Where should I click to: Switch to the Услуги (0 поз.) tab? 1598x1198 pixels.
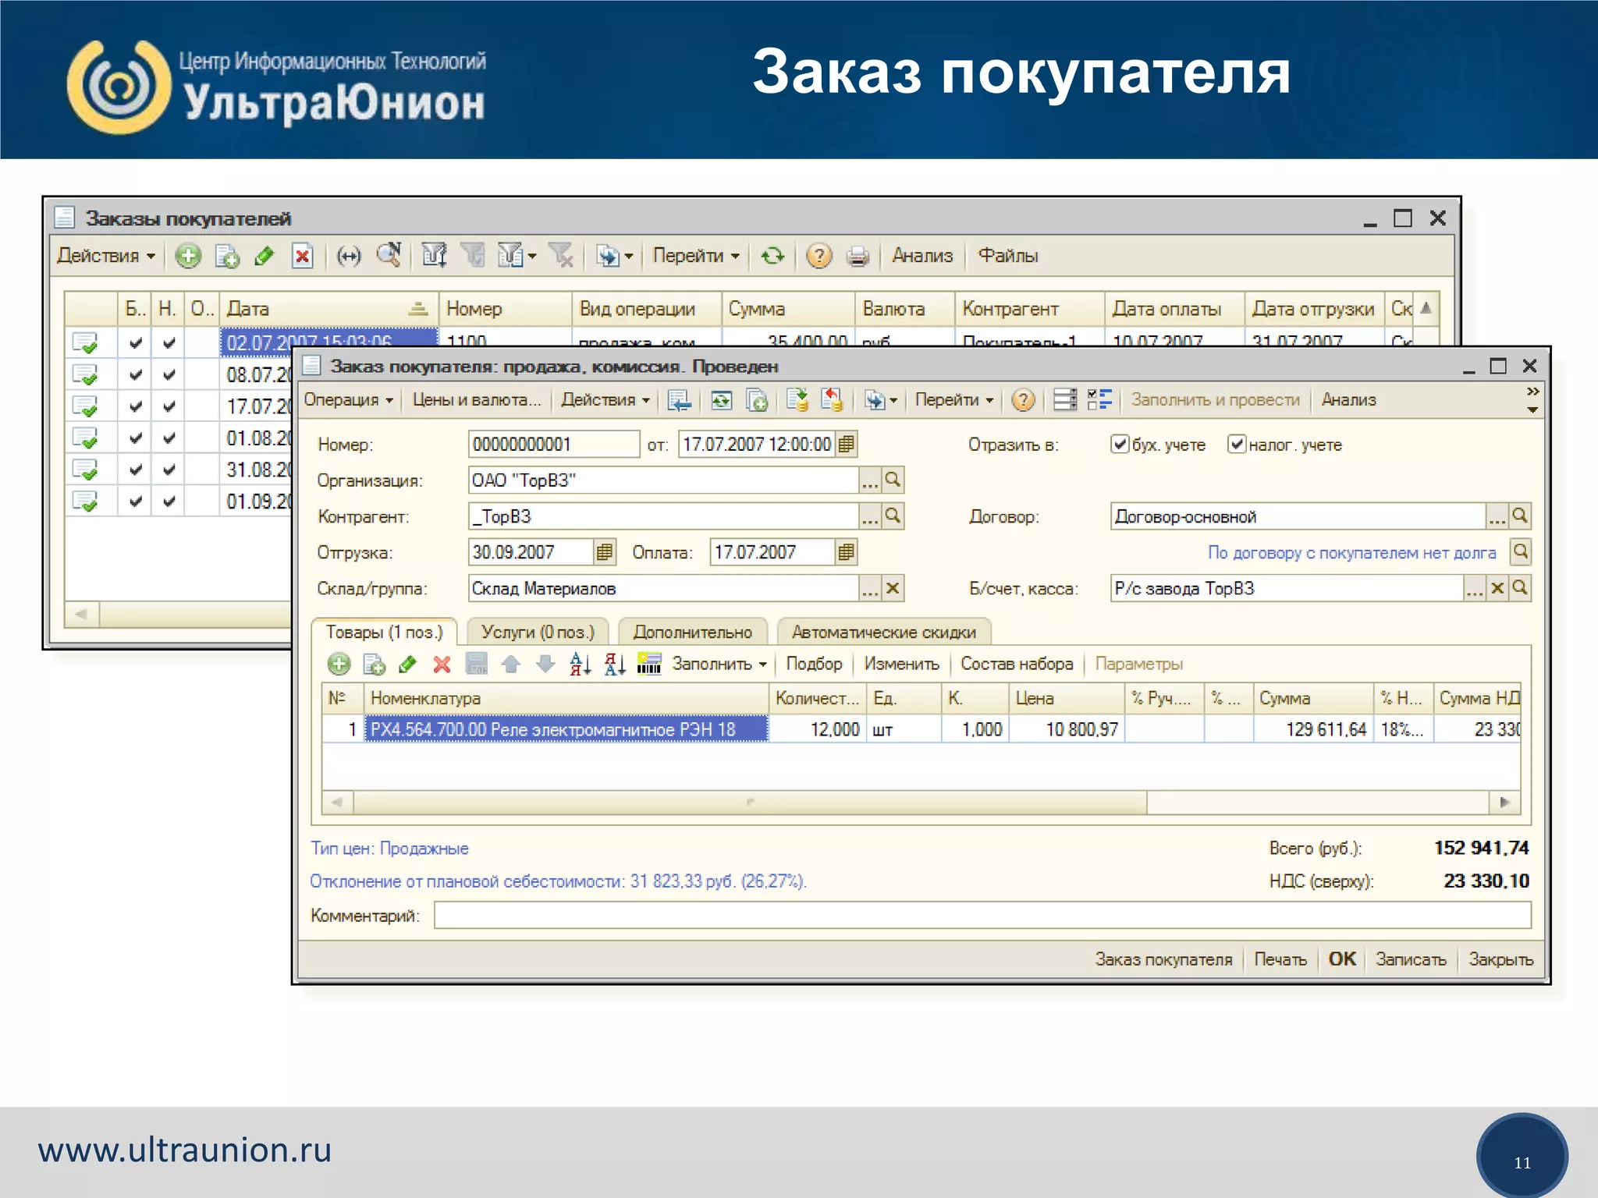[x=537, y=632]
